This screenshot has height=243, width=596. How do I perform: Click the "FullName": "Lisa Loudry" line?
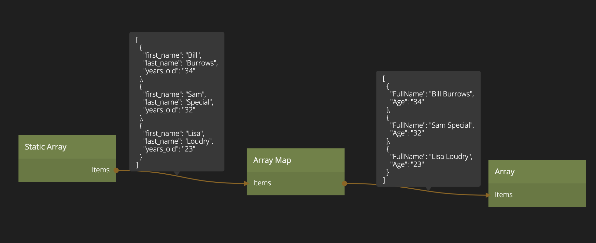click(431, 157)
